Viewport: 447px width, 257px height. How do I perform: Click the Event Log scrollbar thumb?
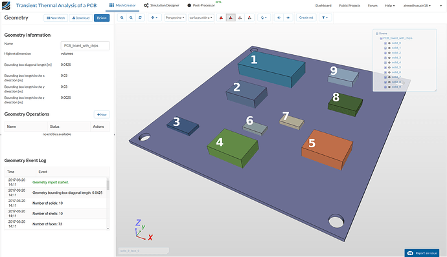(x=108, y=185)
